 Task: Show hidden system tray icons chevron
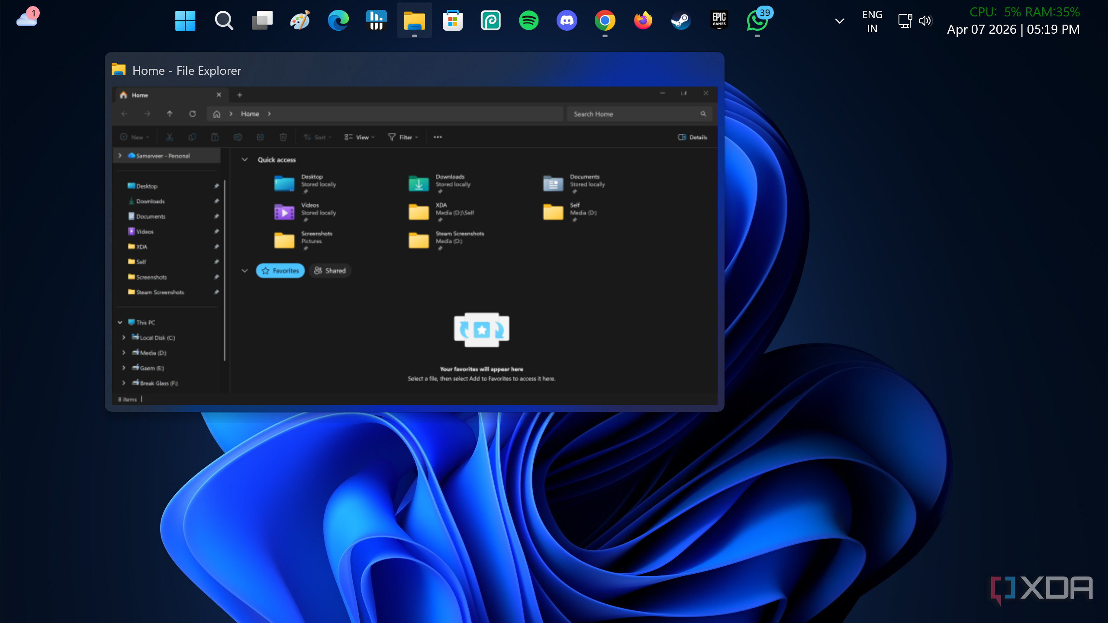pyautogui.click(x=839, y=21)
